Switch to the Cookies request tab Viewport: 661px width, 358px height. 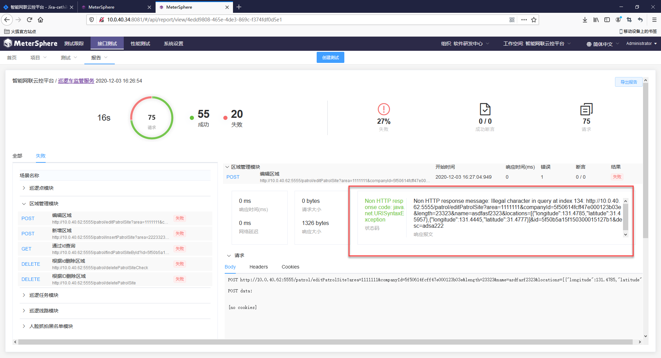[x=290, y=267]
